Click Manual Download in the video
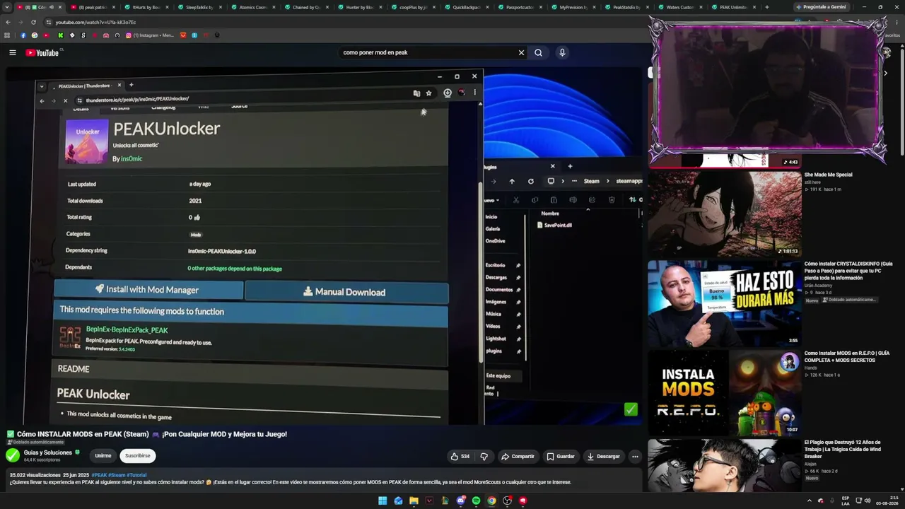The height and width of the screenshot is (509, 905). pyautogui.click(x=346, y=292)
